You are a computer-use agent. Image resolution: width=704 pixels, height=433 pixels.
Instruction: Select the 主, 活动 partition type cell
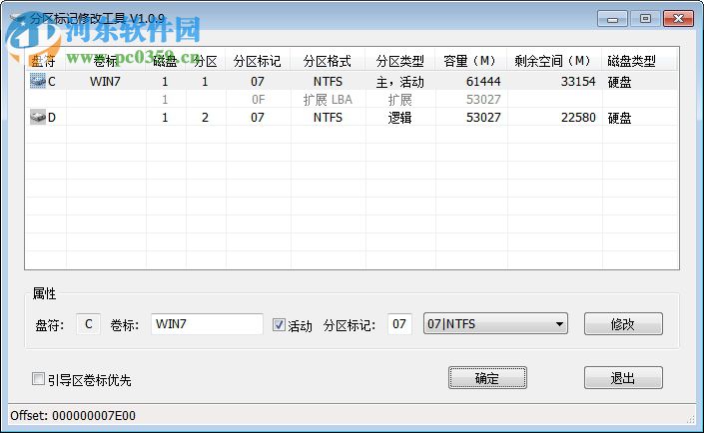[x=400, y=82]
